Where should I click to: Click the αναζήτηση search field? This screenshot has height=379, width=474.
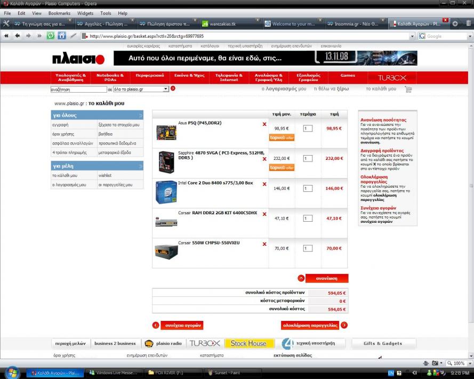tap(78, 90)
